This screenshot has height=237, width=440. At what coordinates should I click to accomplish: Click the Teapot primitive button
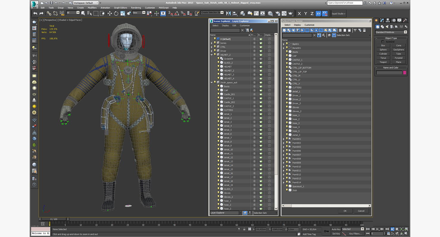[383, 62]
